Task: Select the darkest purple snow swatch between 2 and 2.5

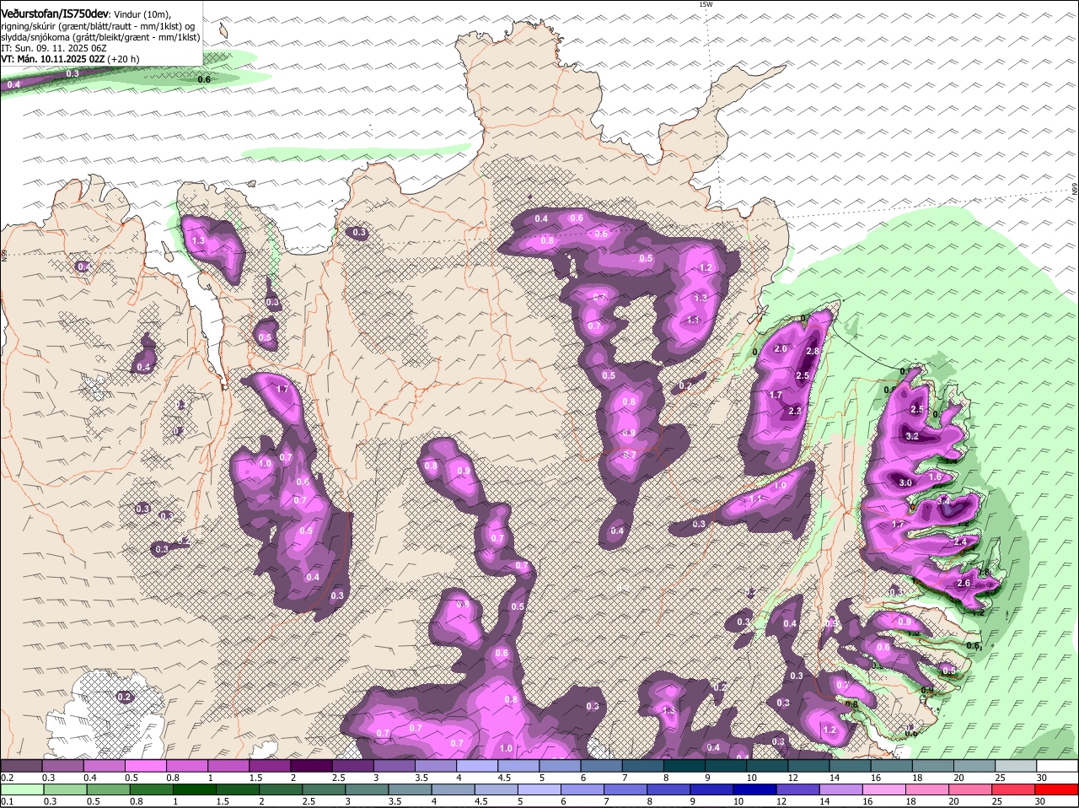Action: (311, 766)
